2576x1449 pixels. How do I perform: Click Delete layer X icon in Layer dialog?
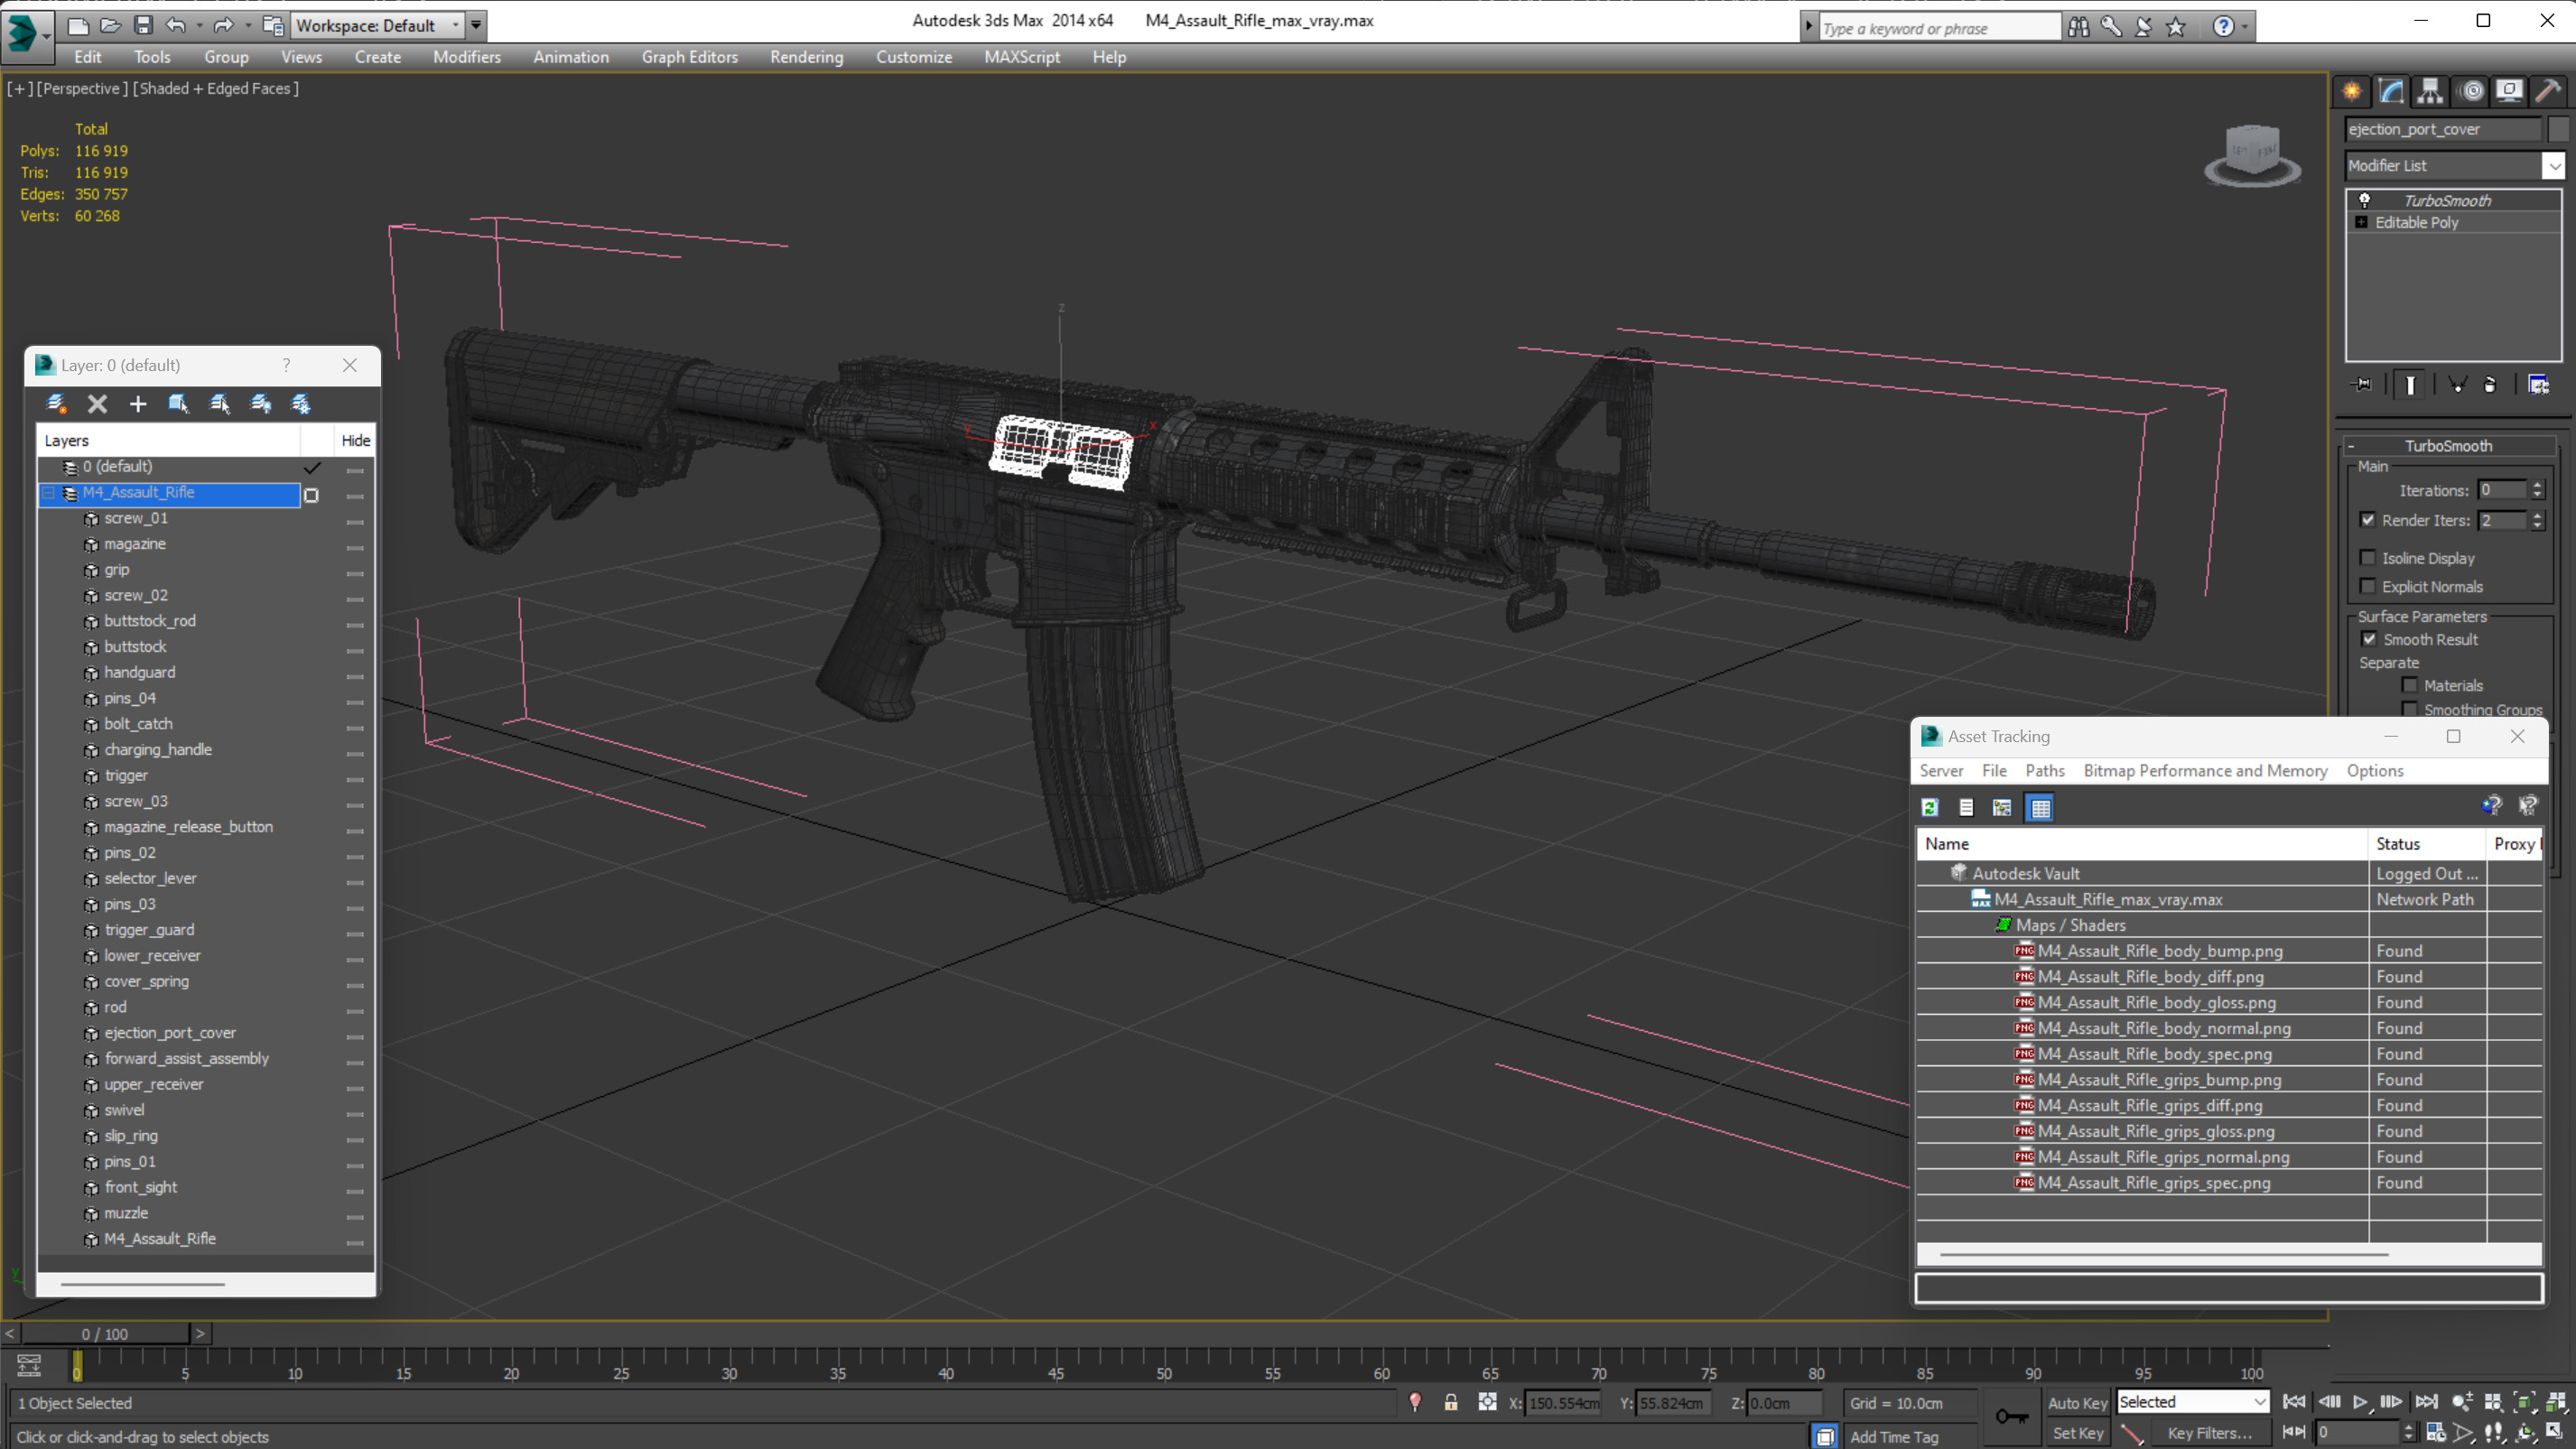[97, 404]
